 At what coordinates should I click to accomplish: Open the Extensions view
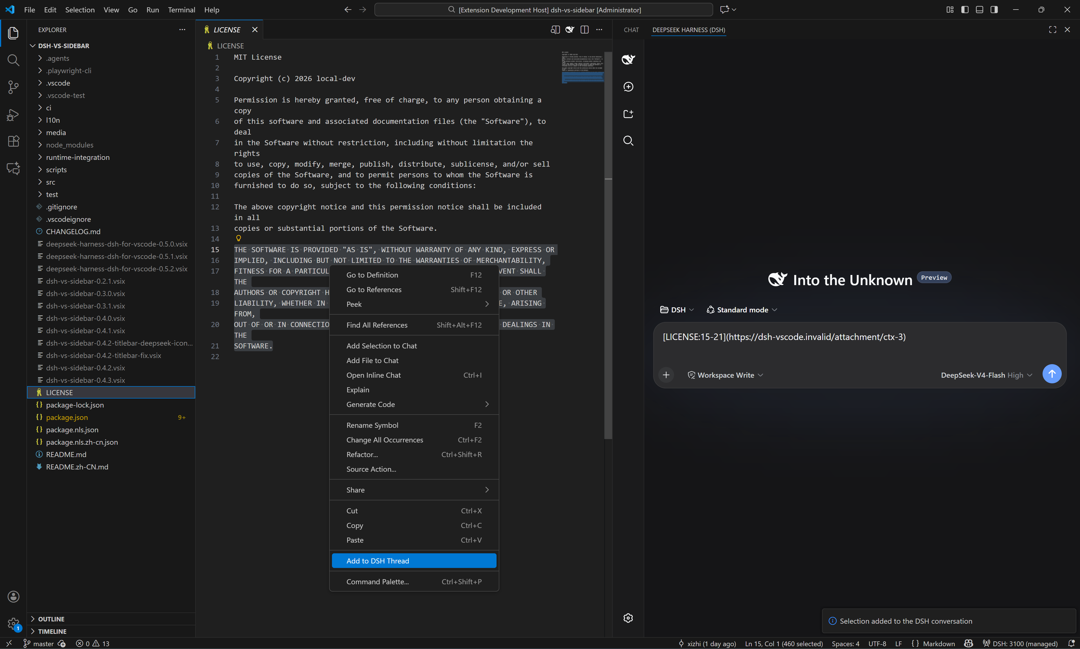tap(13, 141)
